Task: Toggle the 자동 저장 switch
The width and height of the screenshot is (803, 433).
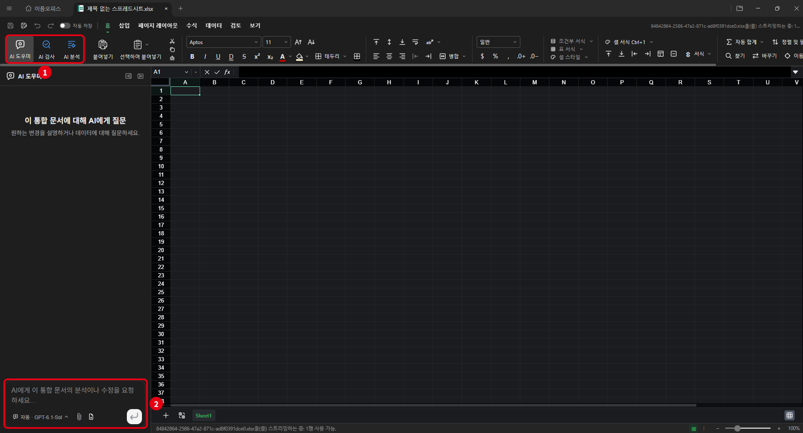Action: tap(65, 26)
